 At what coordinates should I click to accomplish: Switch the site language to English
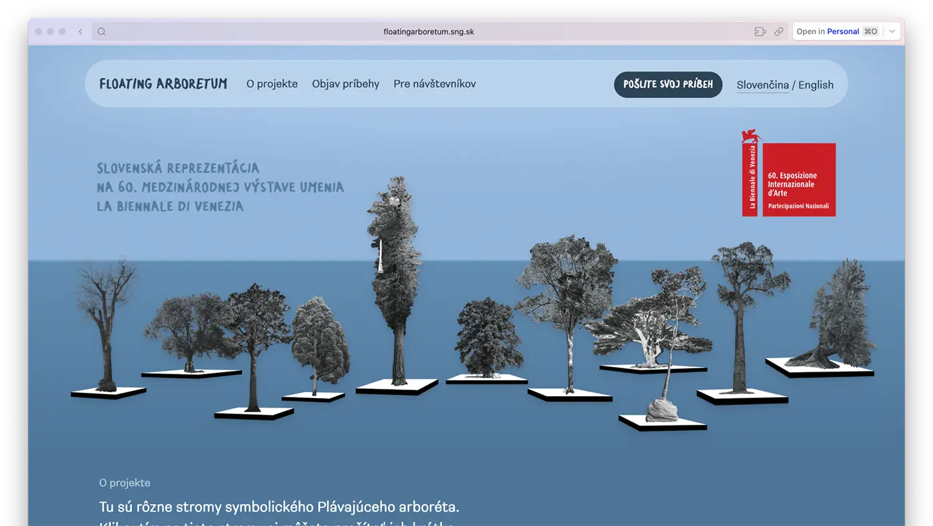pyautogui.click(x=816, y=85)
